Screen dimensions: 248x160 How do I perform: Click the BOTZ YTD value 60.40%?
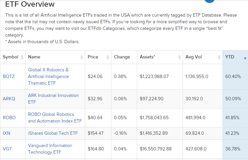pos(233,76)
